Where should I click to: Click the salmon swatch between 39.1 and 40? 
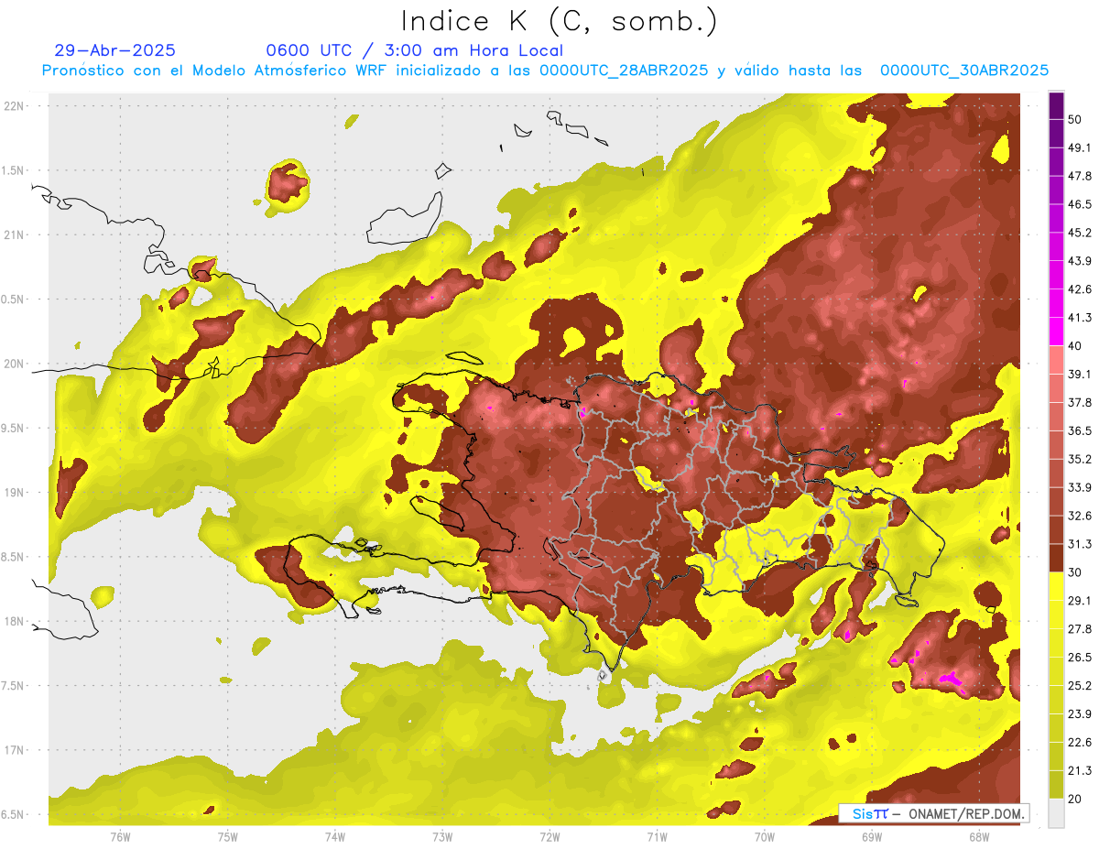pyautogui.click(x=1056, y=360)
